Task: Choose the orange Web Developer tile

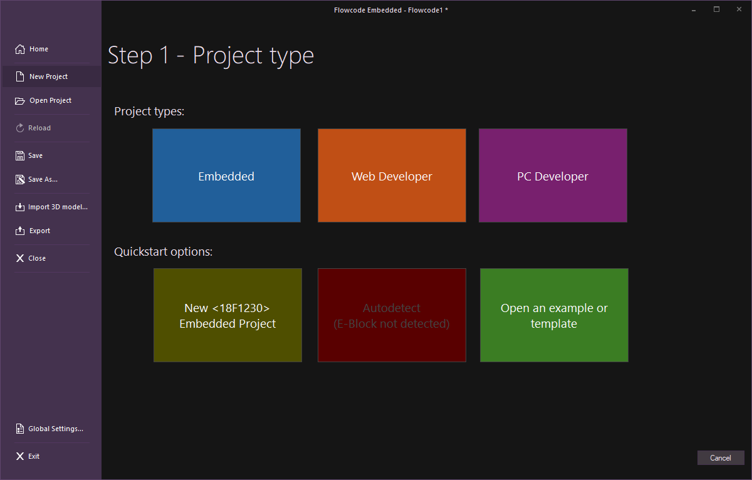Action: click(392, 175)
